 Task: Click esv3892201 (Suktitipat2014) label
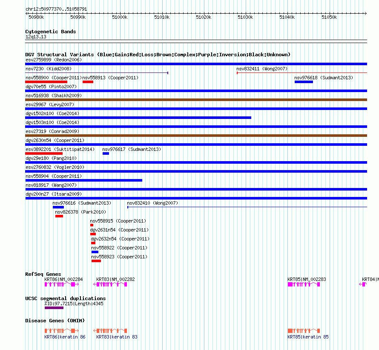tap(60, 149)
